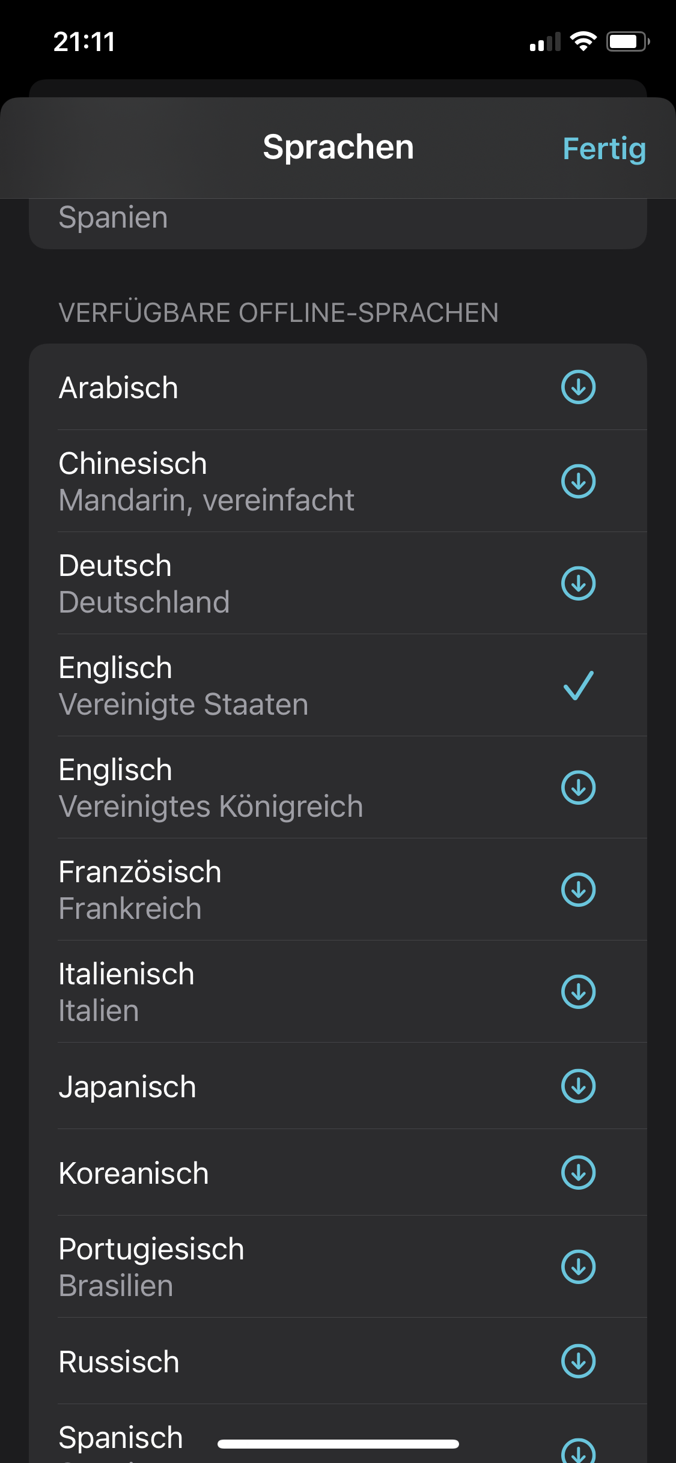Download Chinesisch Mandarin offline language
This screenshot has width=676, height=1463.
[x=578, y=481]
